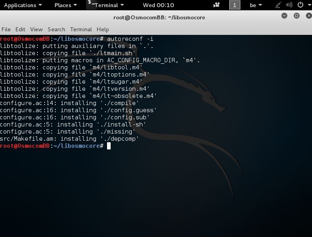Viewport: 312px width, 237px height.
Task: Click the volume speaker icon
Action: (289, 5)
